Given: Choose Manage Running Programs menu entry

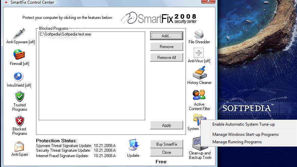Looking at the screenshot, I should coord(237,142).
